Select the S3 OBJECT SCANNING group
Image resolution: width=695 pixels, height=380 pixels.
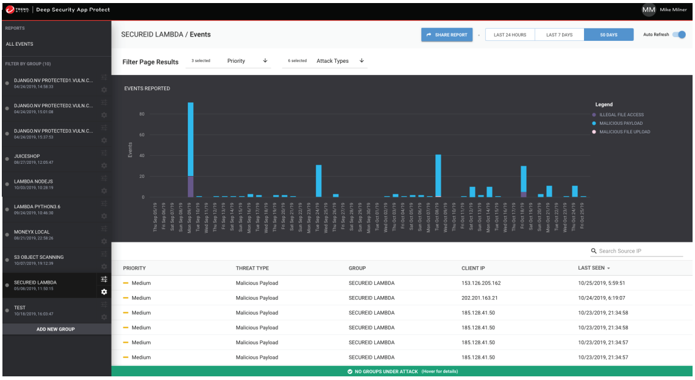point(49,260)
